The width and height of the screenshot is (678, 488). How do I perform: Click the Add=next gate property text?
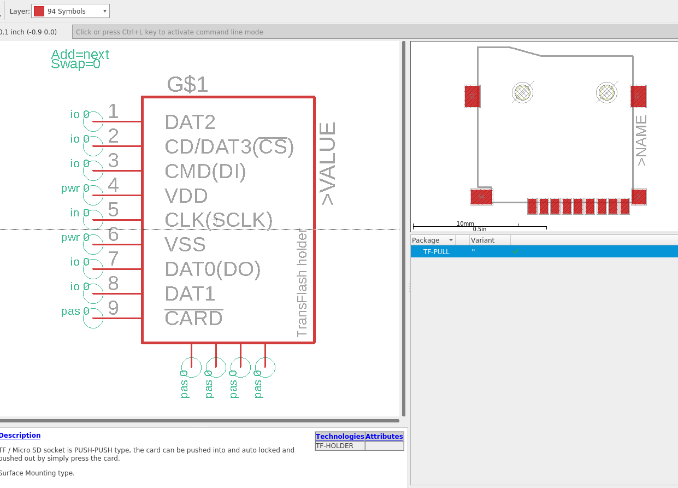80,55
